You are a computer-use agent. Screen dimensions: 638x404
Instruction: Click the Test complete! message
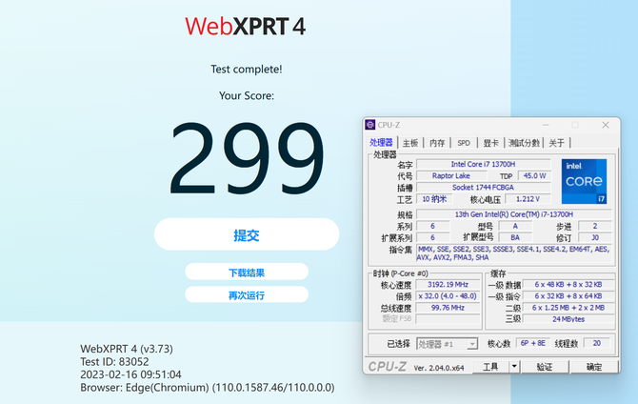click(x=247, y=70)
